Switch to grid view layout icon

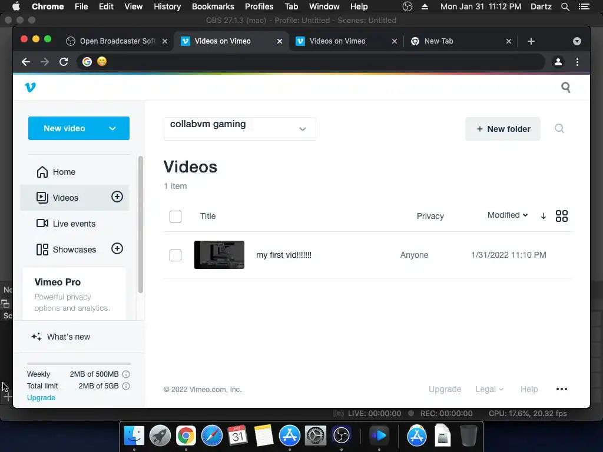pos(561,216)
